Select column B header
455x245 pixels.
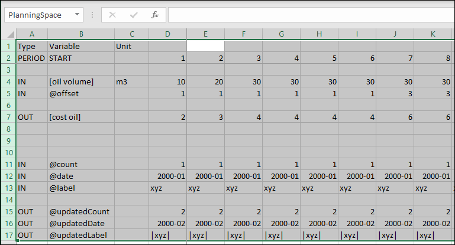[81, 34]
